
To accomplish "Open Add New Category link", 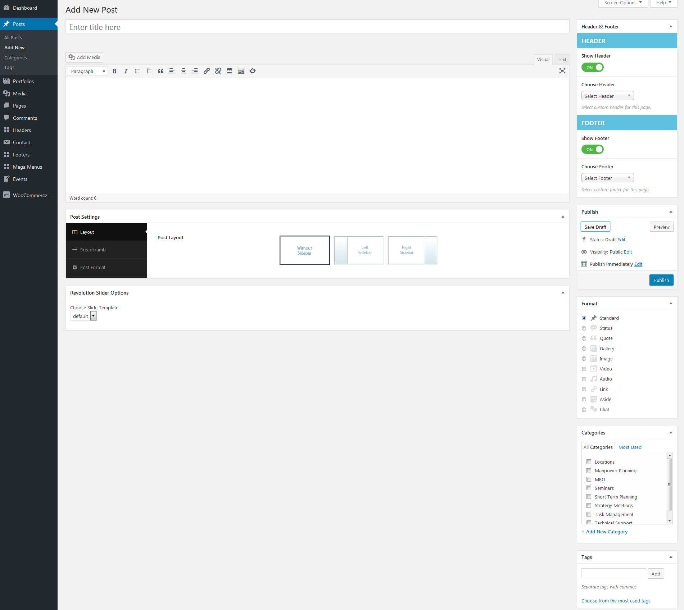I will tap(604, 531).
